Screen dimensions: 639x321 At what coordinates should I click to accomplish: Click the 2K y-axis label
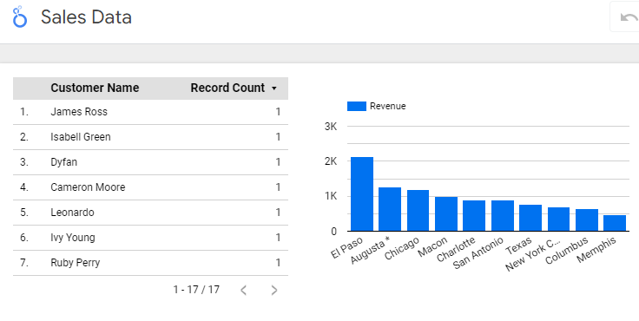331,161
